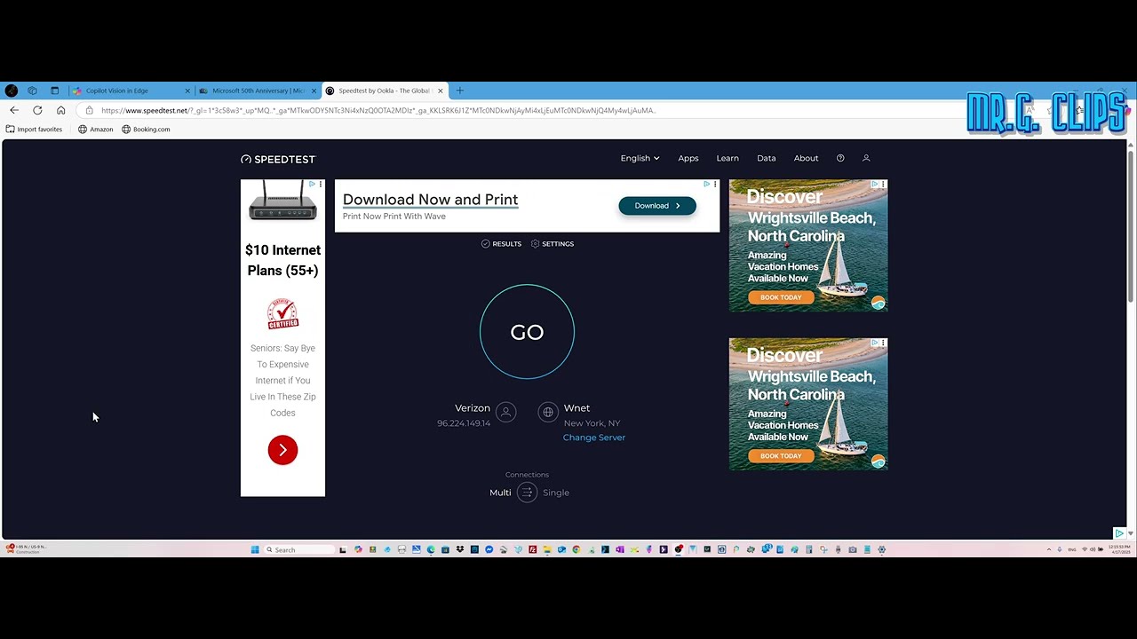
Task: Open the Booking.com bookmark
Action: click(146, 130)
